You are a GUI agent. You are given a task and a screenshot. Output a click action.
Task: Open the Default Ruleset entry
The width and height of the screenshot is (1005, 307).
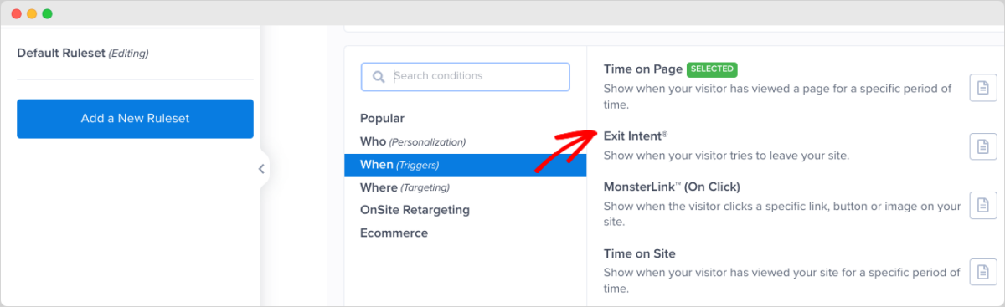pyautogui.click(x=83, y=53)
